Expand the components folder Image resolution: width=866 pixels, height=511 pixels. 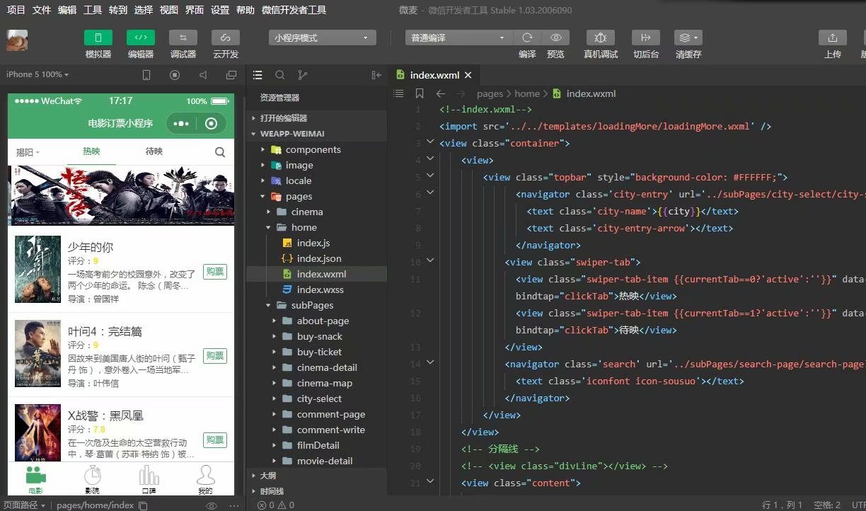(316, 149)
